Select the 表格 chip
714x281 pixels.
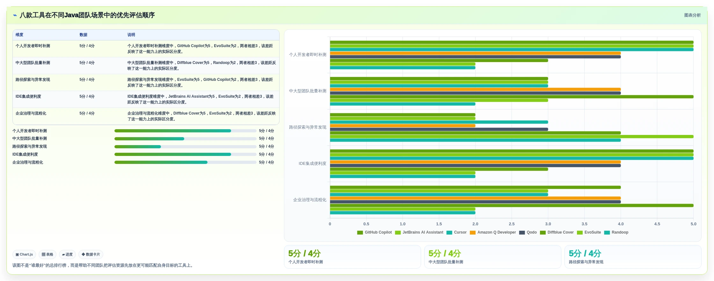pyautogui.click(x=47, y=255)
